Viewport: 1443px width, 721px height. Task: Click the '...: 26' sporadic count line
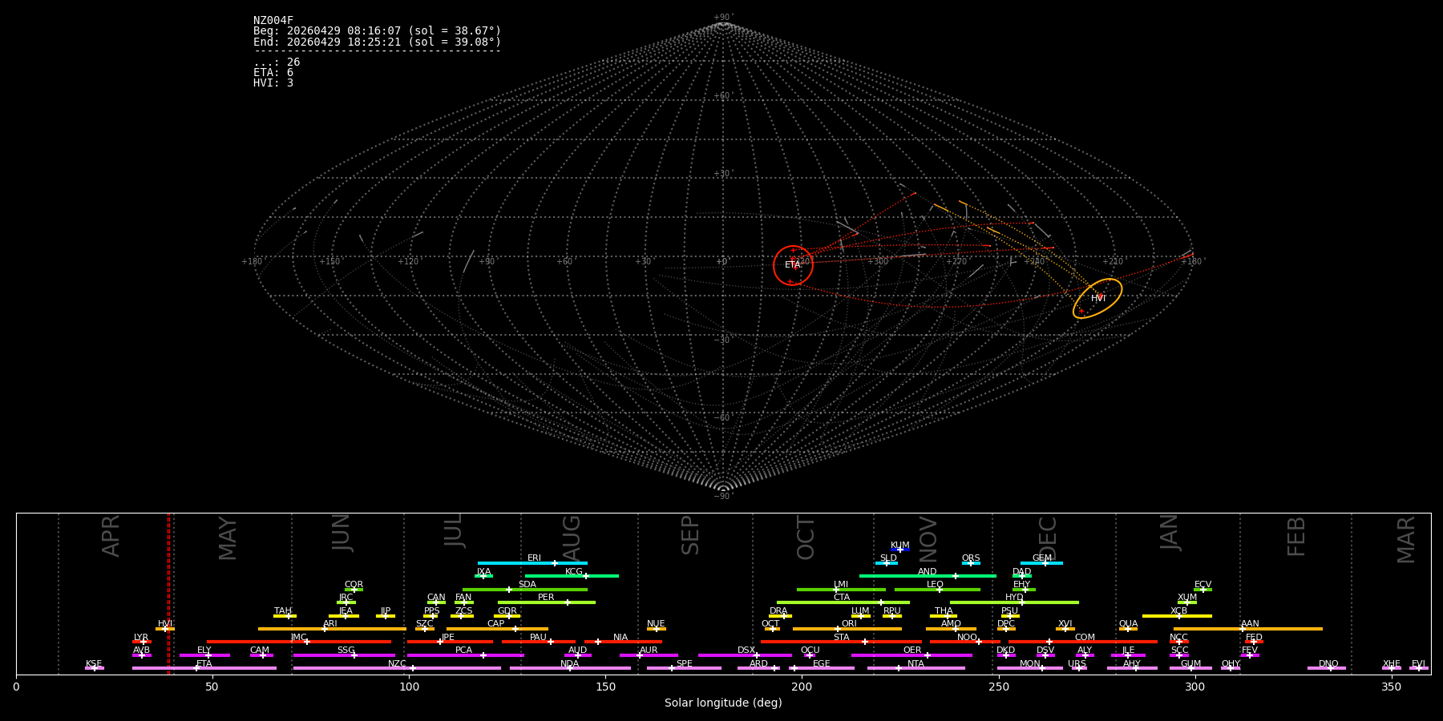(277, 62)
